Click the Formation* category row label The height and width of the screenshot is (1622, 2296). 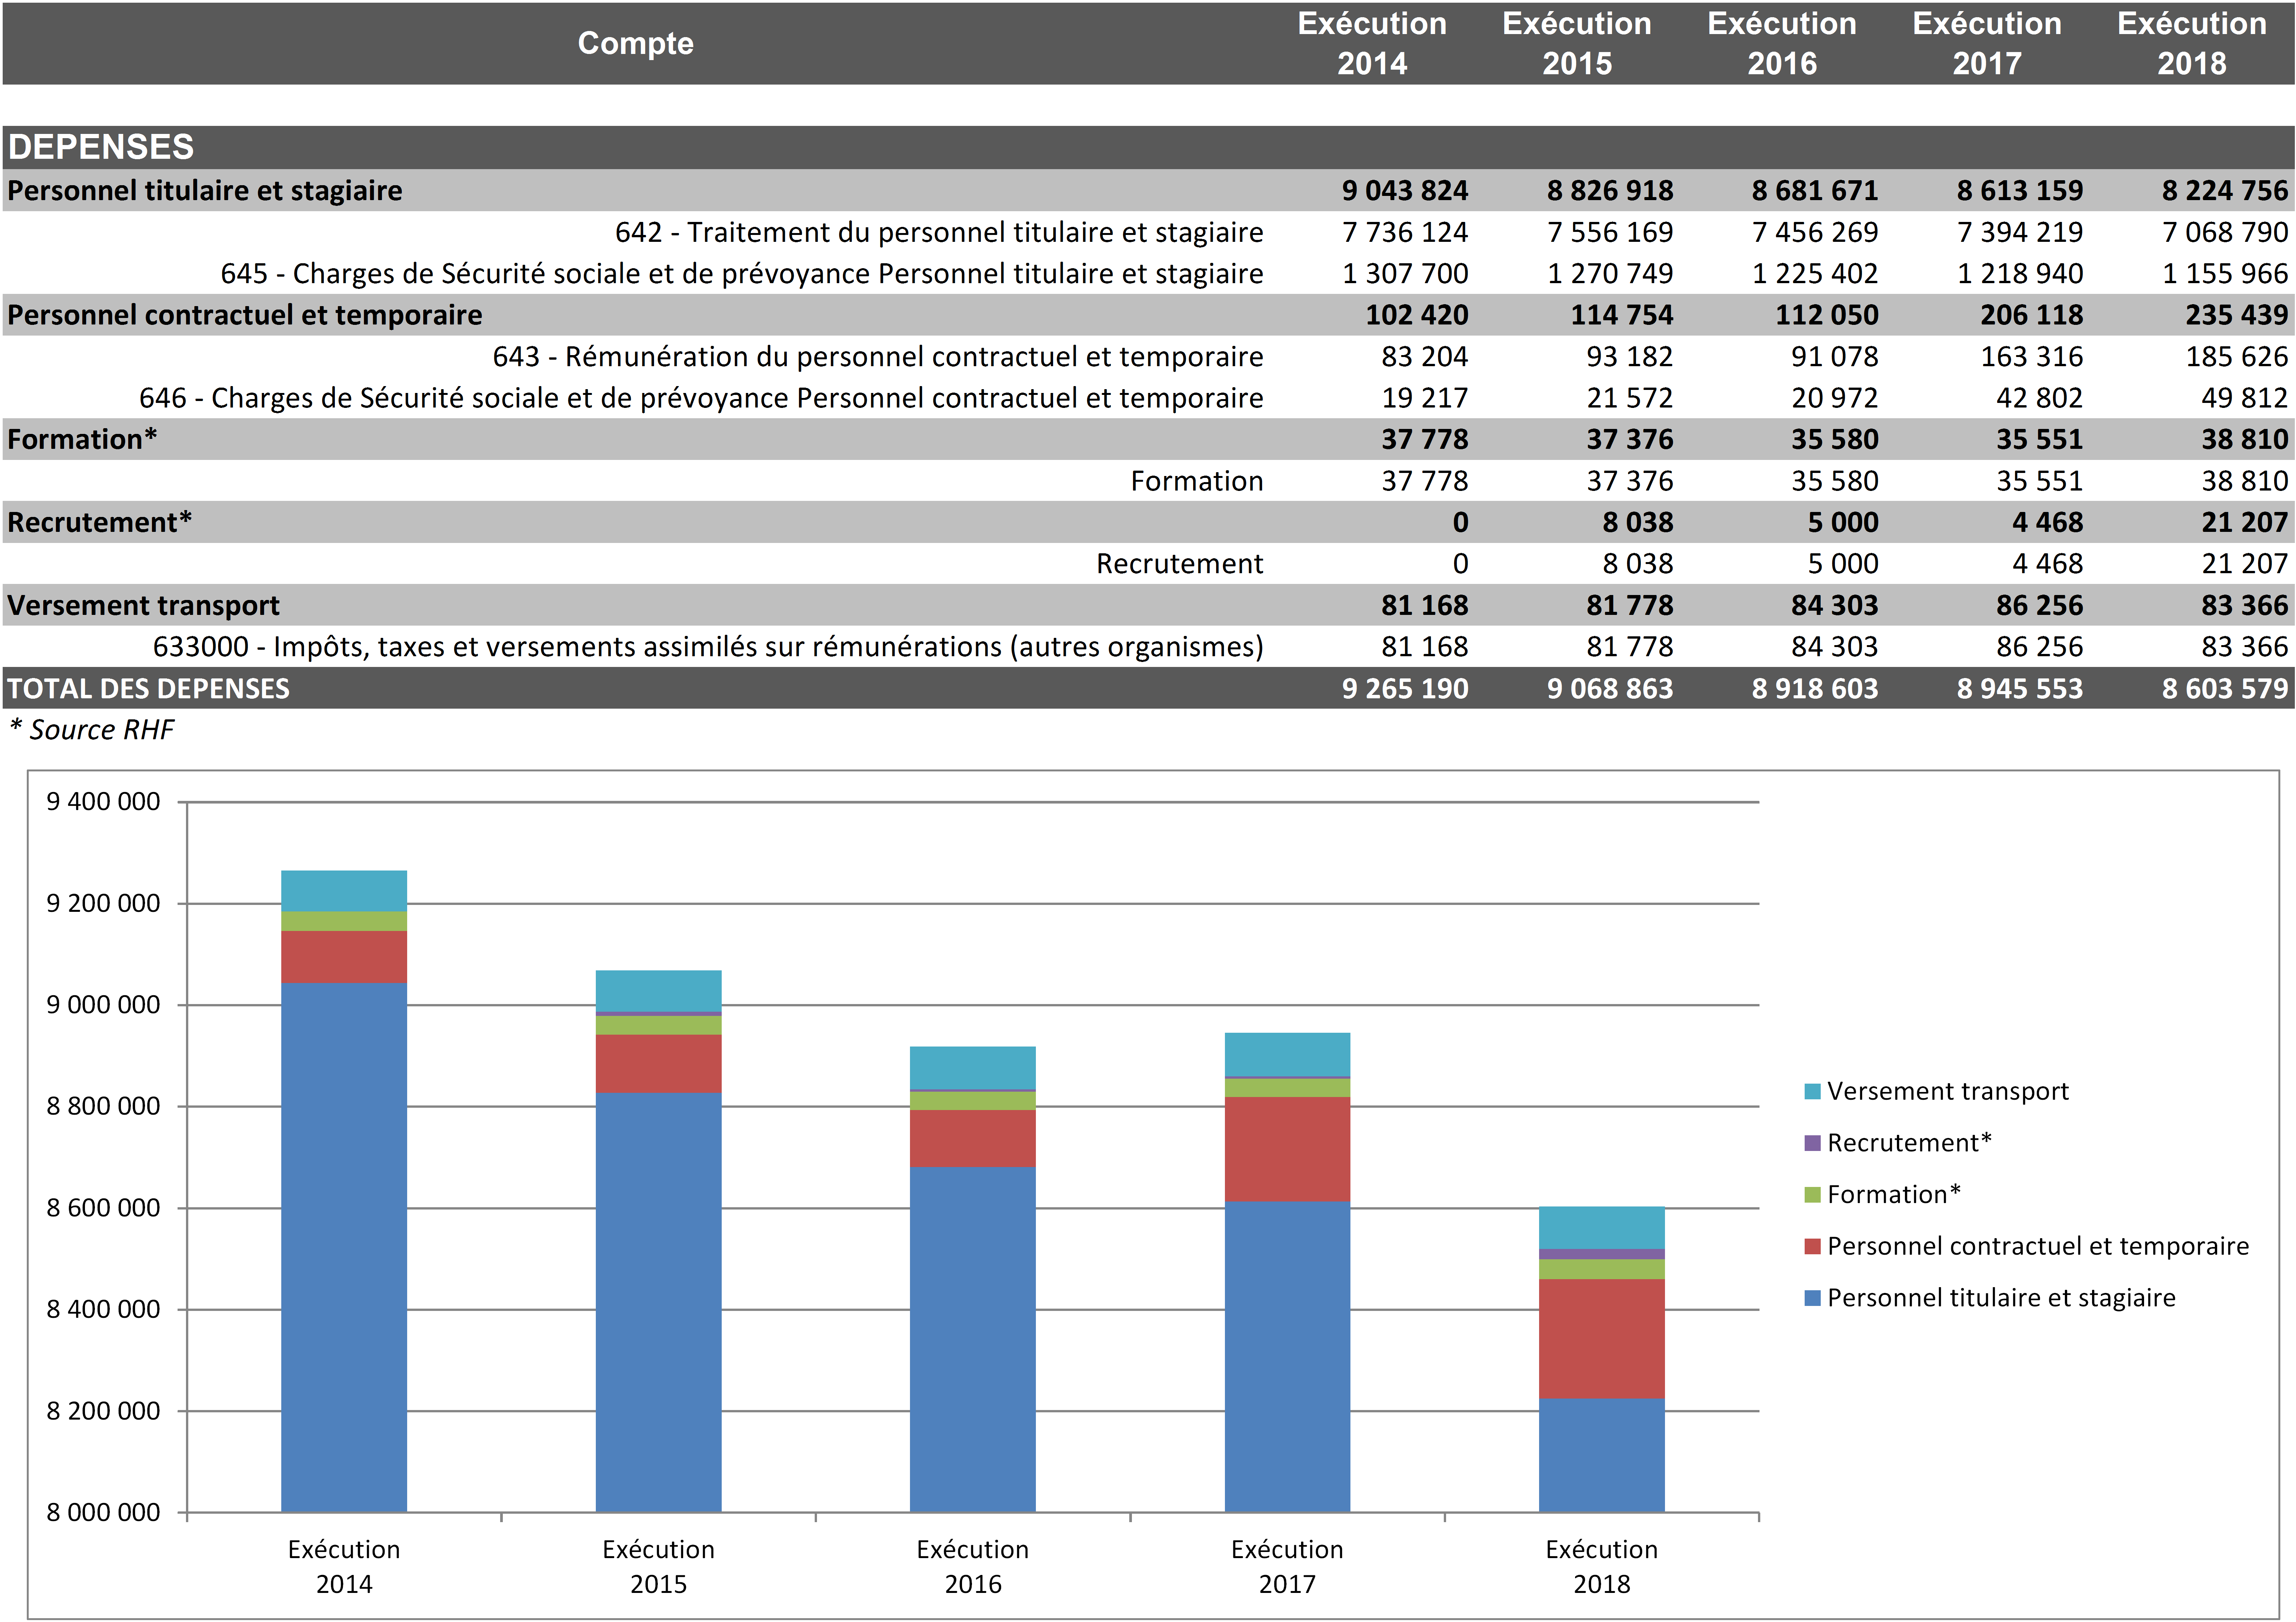(82, 439)
